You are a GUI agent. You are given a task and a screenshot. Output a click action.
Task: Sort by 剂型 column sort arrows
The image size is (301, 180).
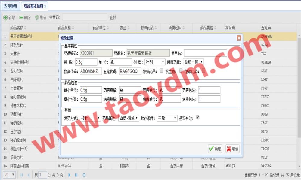tap(129, 28)
